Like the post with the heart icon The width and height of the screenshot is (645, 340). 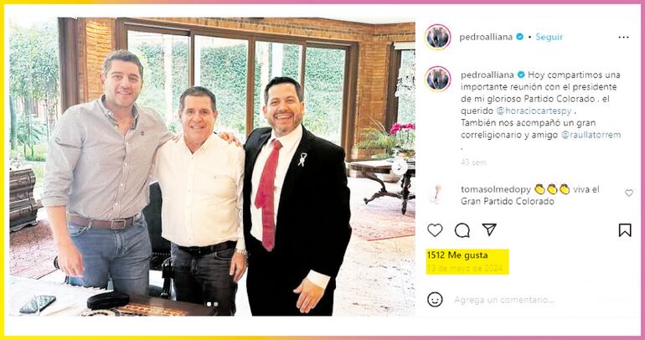[435, 230]
